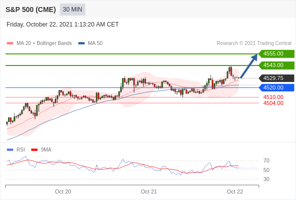This screenshot has height=200, width=296.
Task: Click the red 4504.00 support value
Action: tap(273, 103)
